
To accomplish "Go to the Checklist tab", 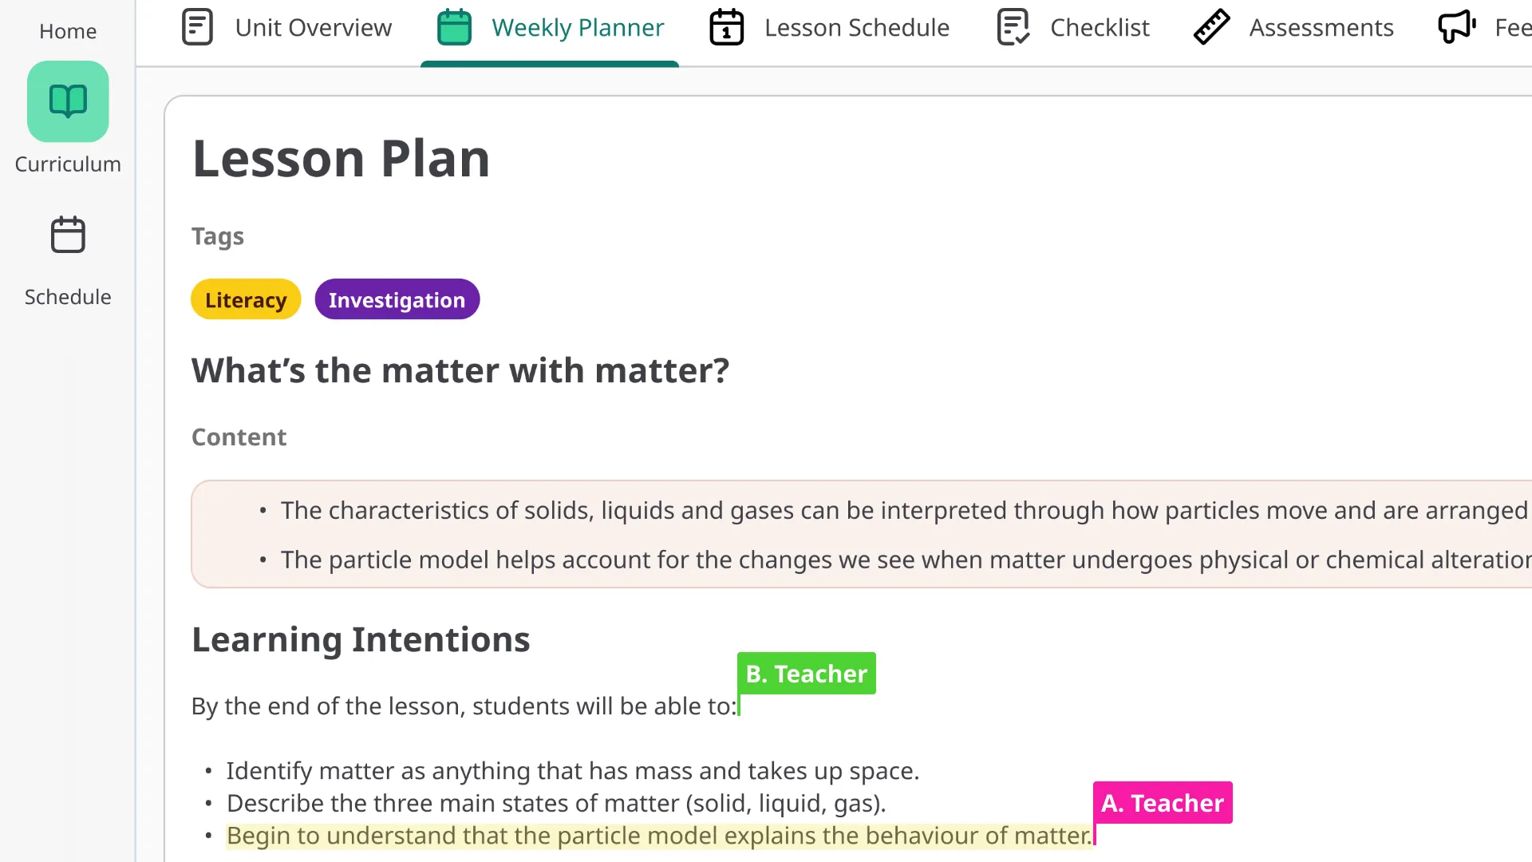I will click(x=1100, y=28).
